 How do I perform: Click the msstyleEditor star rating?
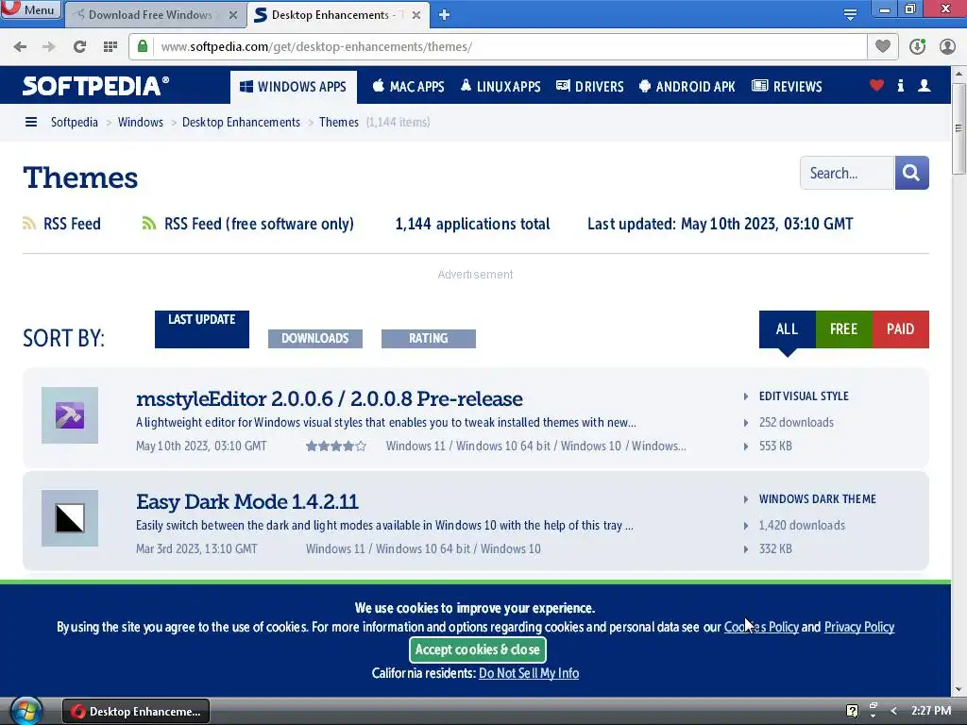click(336, 446)
